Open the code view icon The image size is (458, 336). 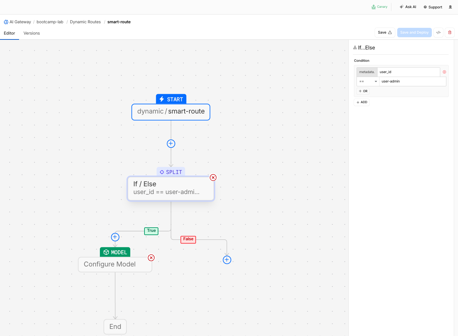(x=438, y=32)
